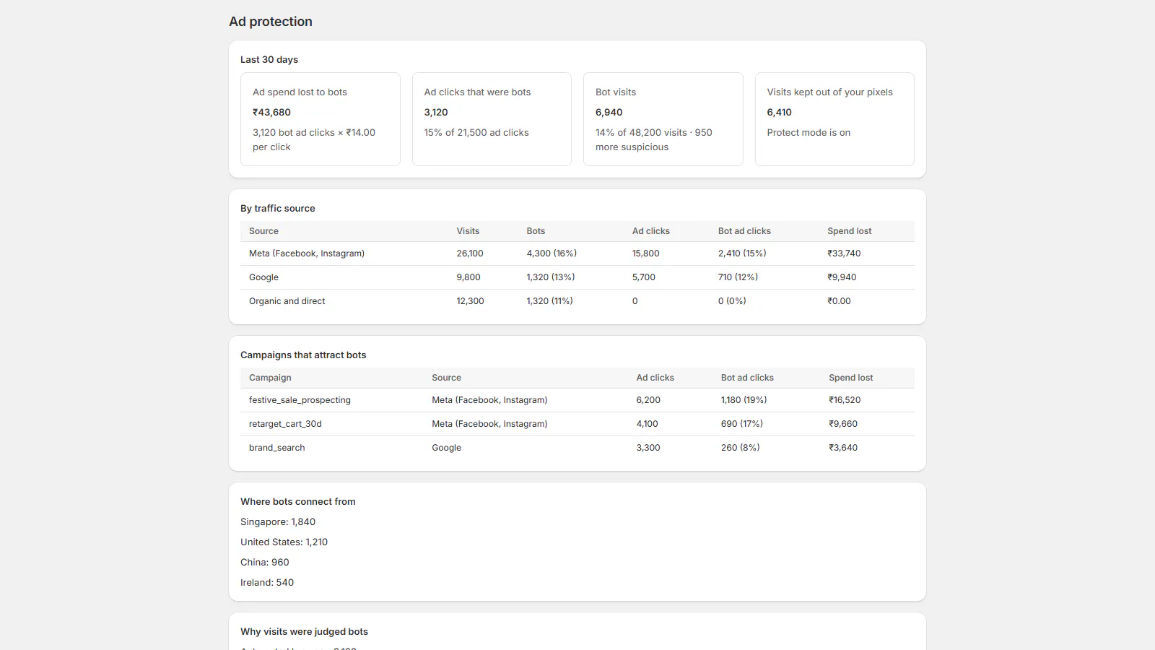Click 'Campaigns that attract bots' heading
1155x650 pixels.
pos(303,355)
